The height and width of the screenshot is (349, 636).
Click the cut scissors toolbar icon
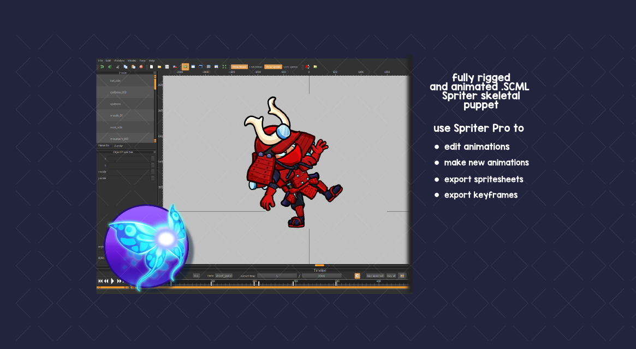tap(117, 67)
